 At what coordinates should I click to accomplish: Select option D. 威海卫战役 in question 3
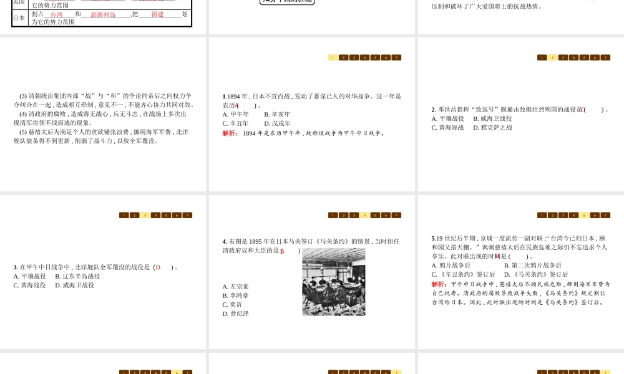point(74,285)
